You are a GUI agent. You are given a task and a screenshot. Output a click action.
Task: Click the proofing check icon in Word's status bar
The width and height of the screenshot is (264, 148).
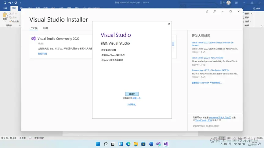(30, 138)
